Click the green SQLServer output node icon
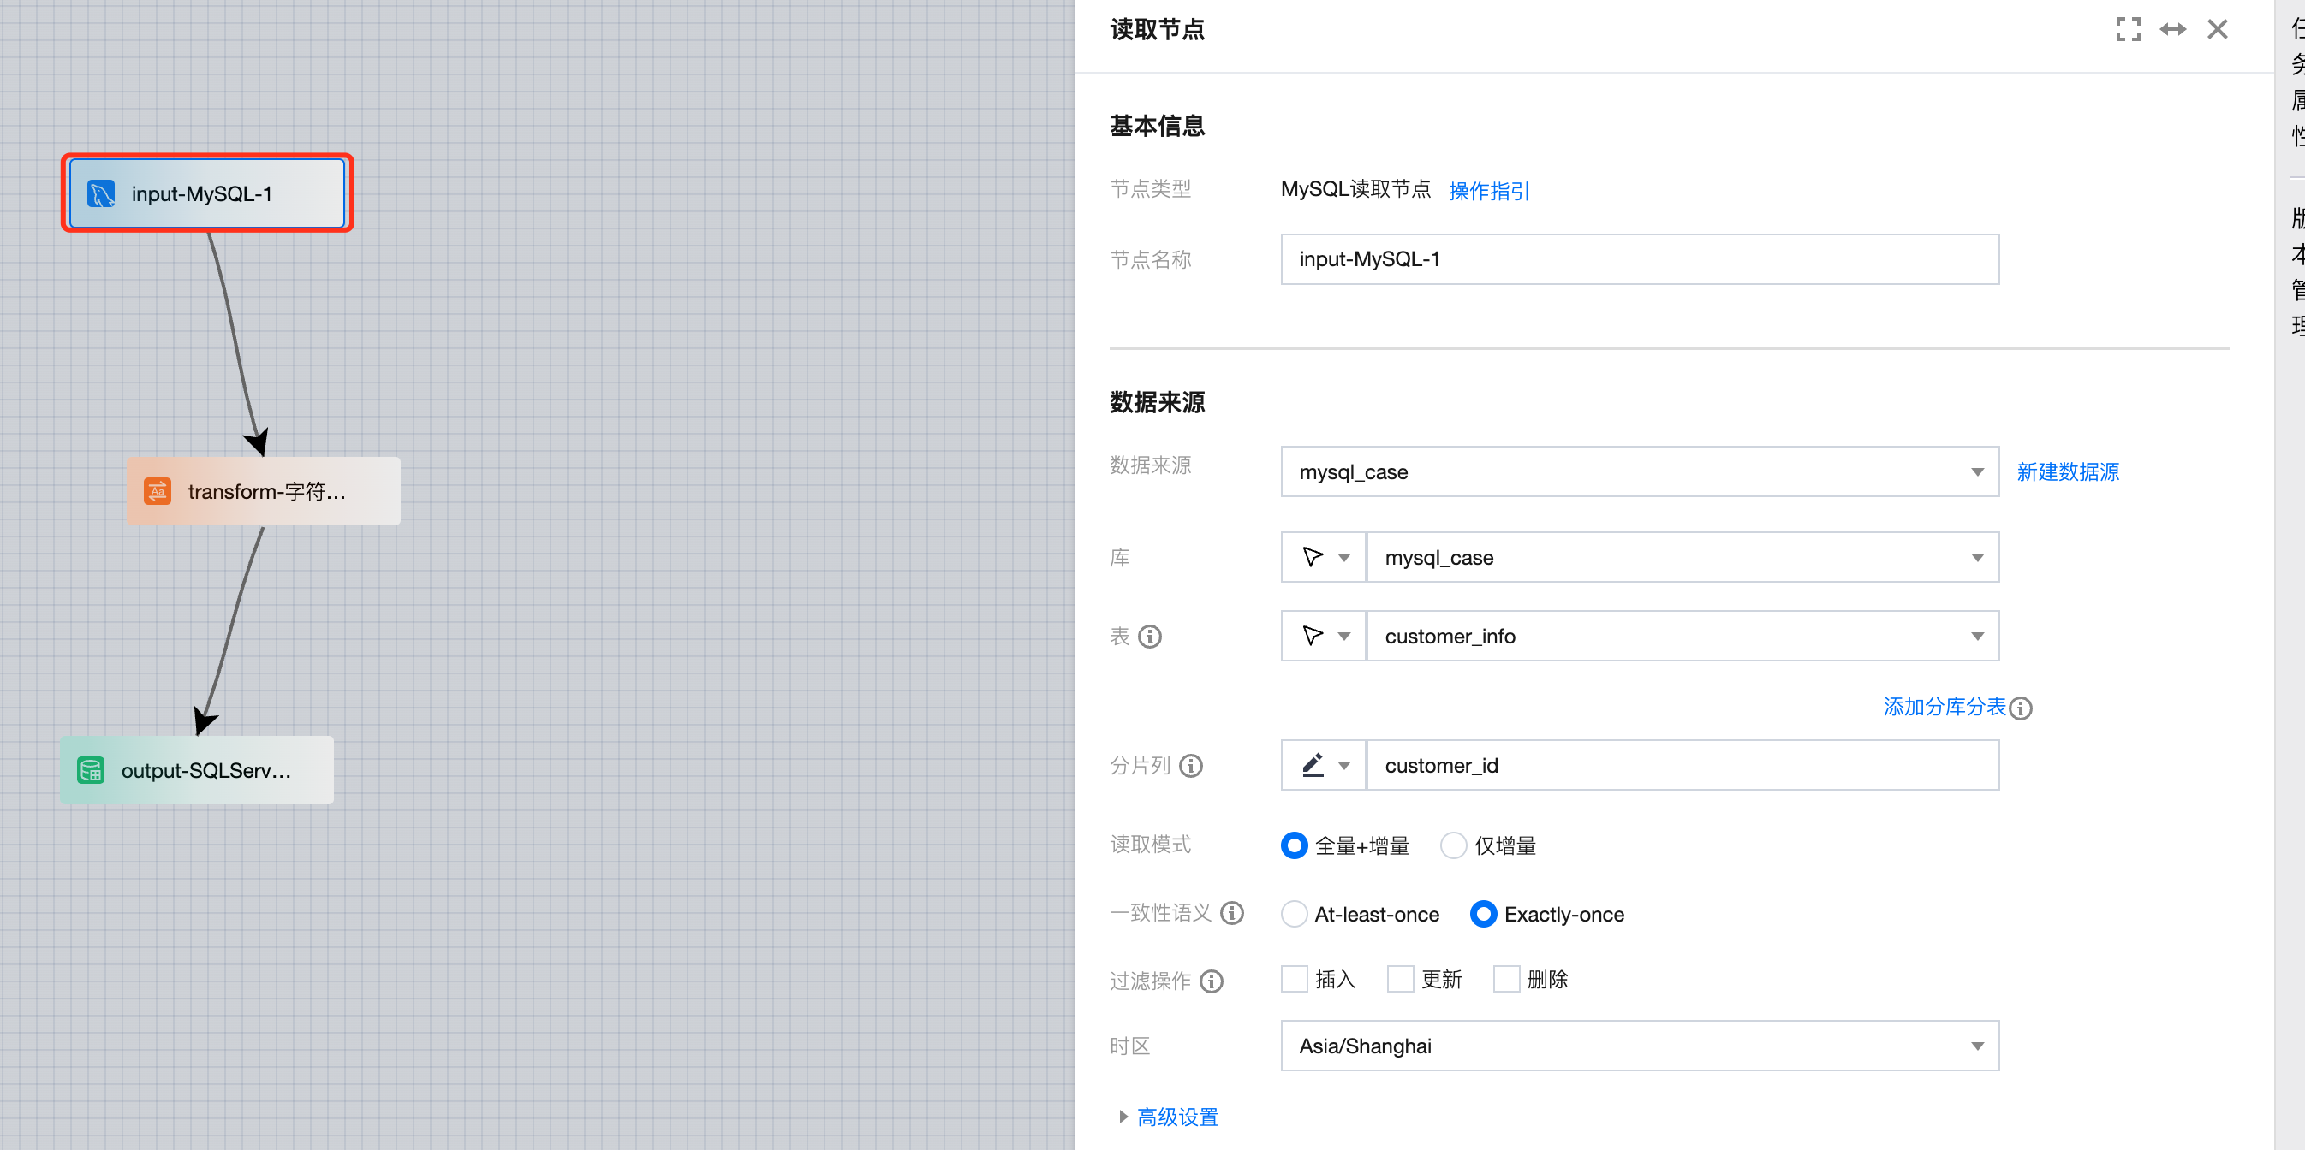Viewport: 2305px width, 1150px height. pos(92,770)
